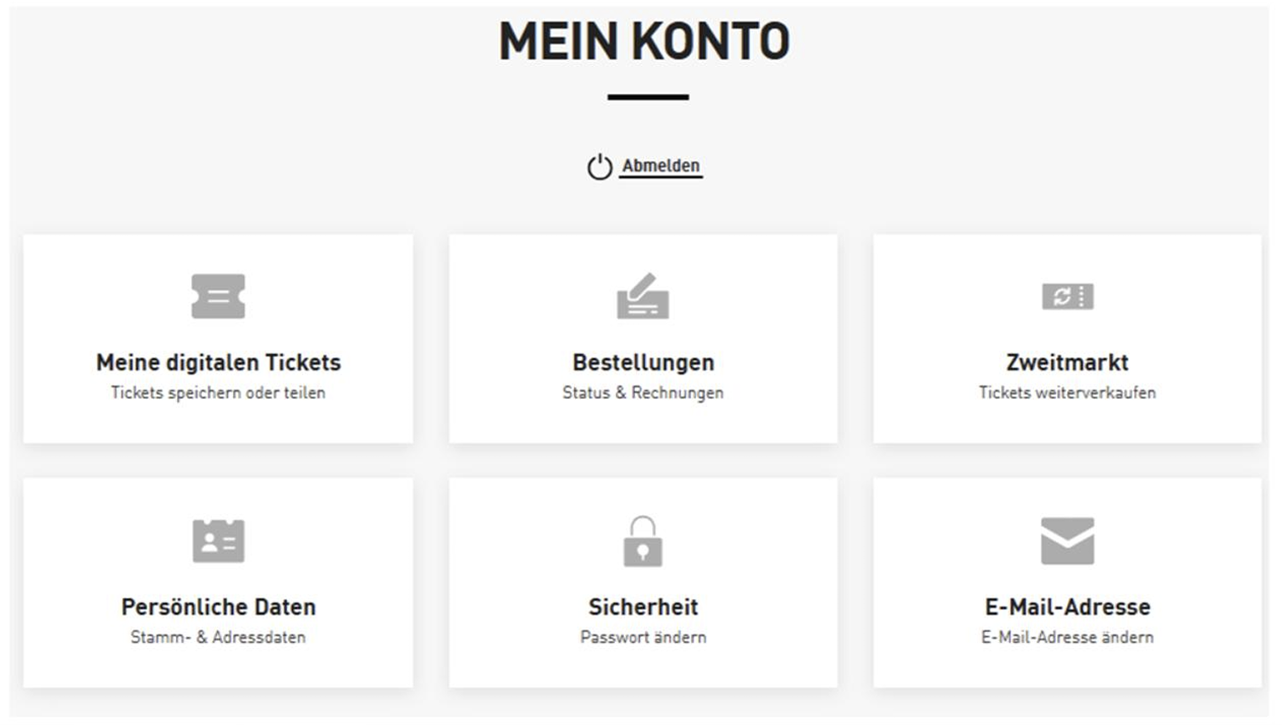Select the Sicherheit heading
1283x725 pixels.
643,606
